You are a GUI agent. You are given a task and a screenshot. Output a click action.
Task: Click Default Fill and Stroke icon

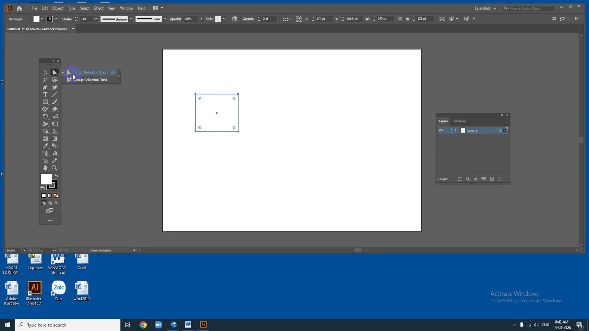(x=43, y=188)
